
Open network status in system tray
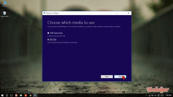(149, 95)
